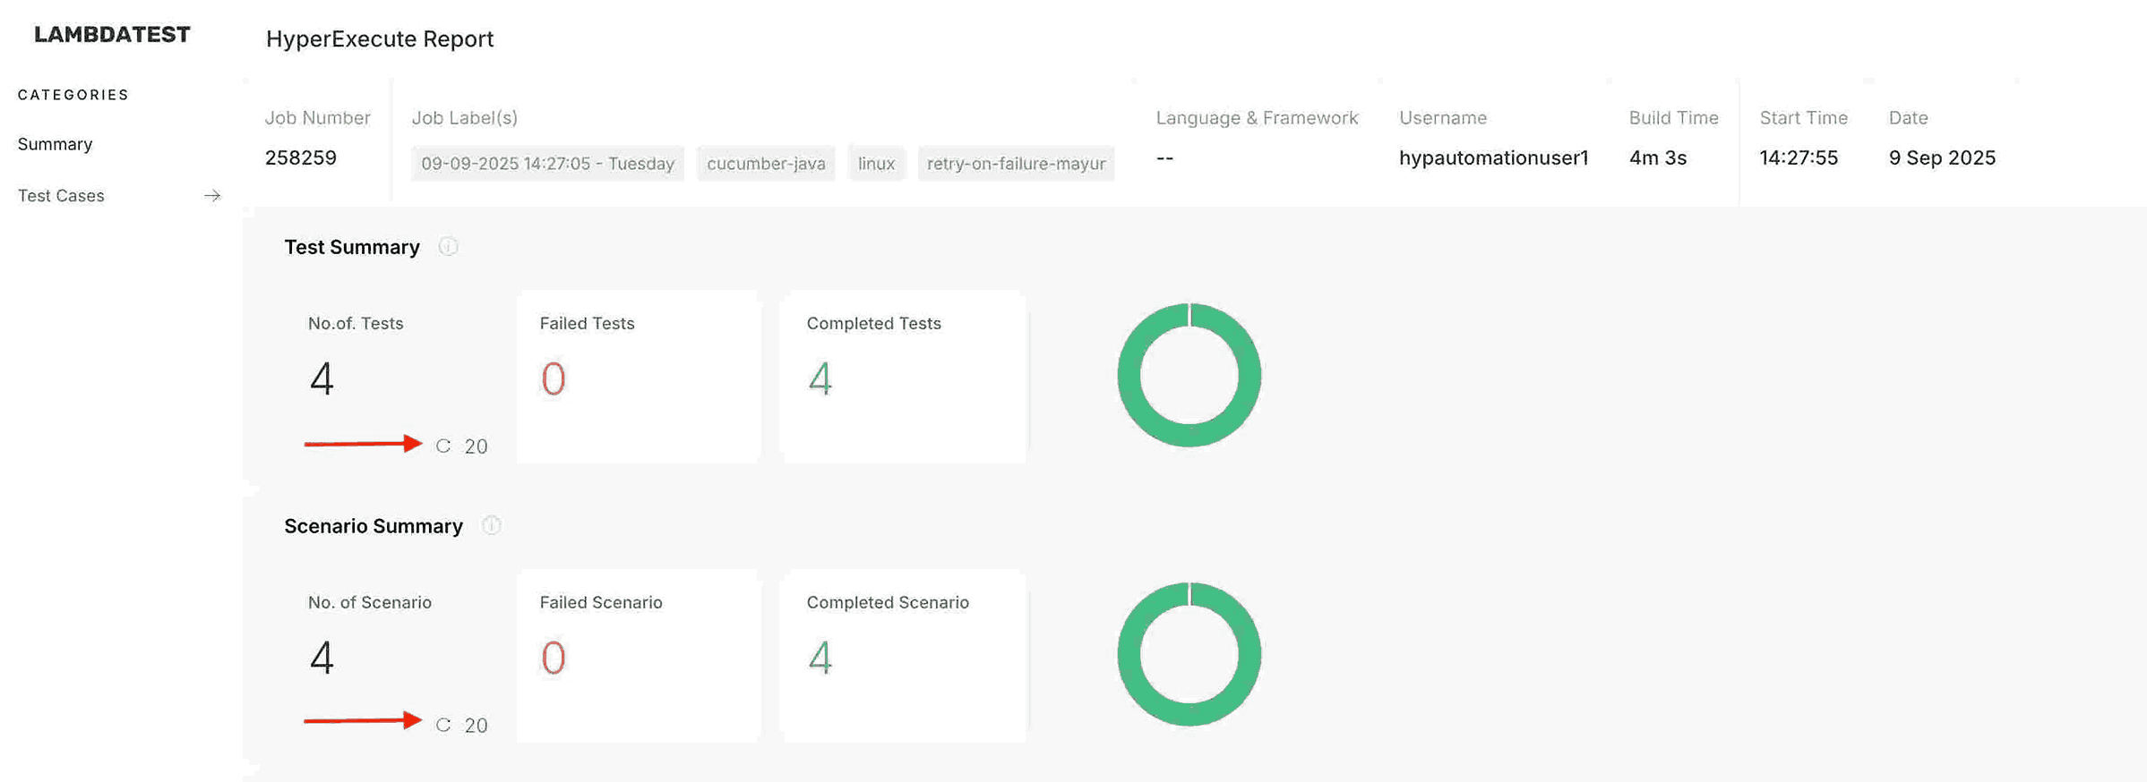Select the linux job label tag
Image resolution: width=2147 pixels, height=782 pixels.
click(875, 164)
